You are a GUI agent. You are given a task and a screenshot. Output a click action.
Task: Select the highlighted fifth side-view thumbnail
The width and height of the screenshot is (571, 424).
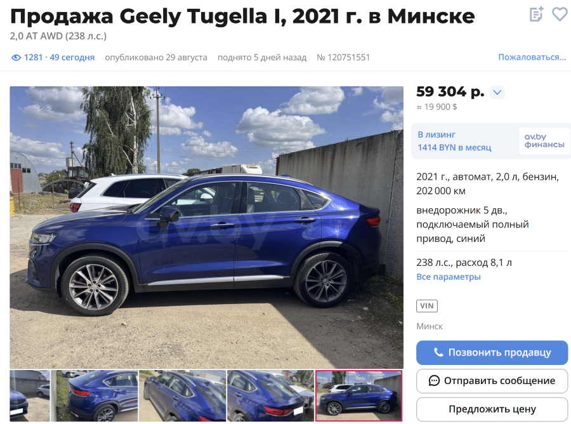click(358, 396)
